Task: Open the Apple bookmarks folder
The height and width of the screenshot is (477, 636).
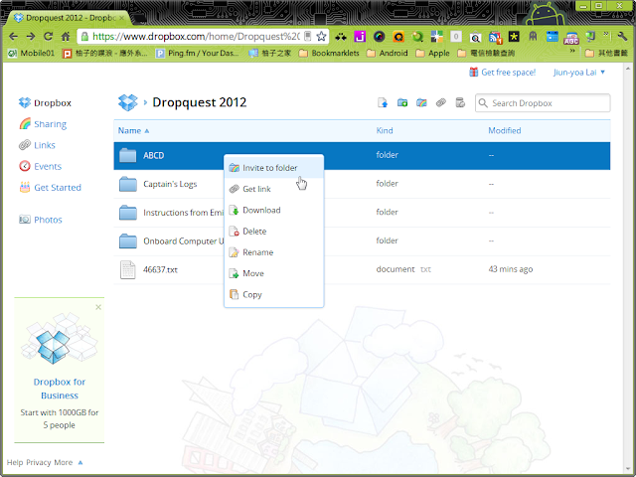Action: coord(433,53)
